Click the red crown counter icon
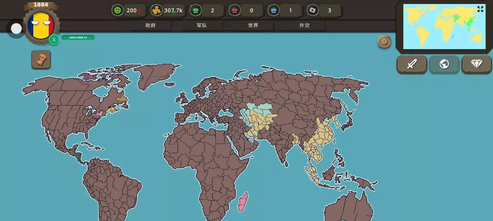Image resolution: width=493 pixels, height=221 pixels. [x=234, y=10]
